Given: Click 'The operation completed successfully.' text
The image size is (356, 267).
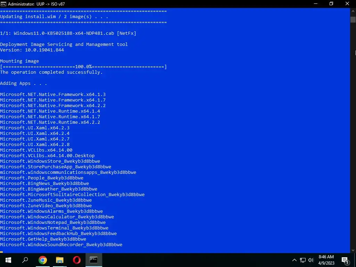Looking at the screenshot, I should pyautogui.click(x=51, y=72).
